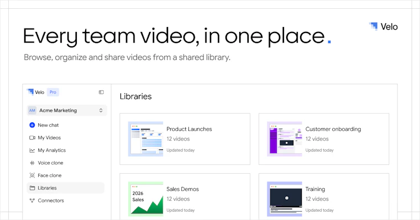Click the Product Launches title
420x220 pixels.
[189, 129]
